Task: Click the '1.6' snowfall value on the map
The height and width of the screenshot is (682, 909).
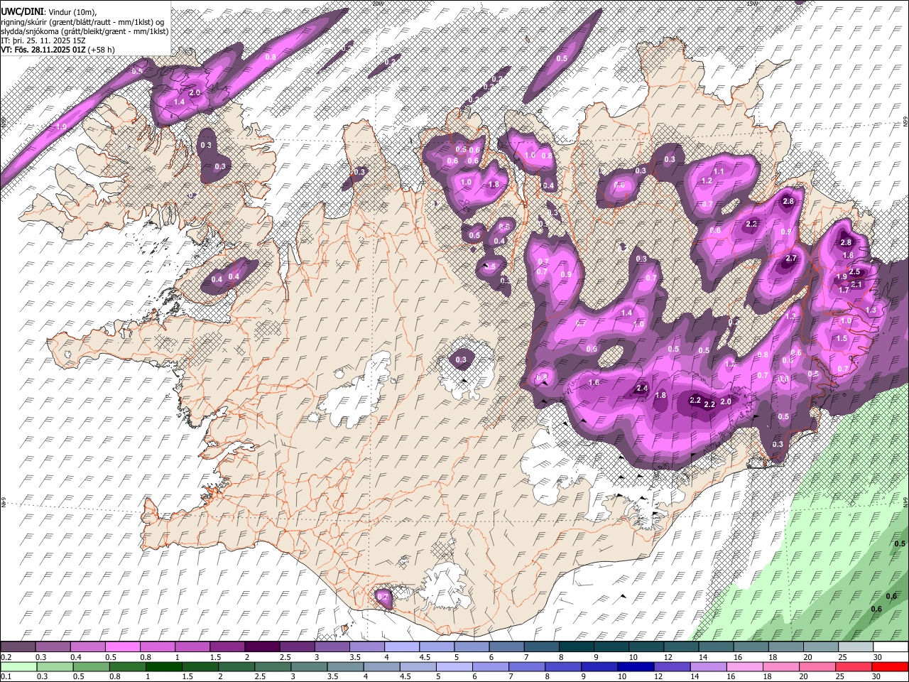Action: [x=594, y=382]
